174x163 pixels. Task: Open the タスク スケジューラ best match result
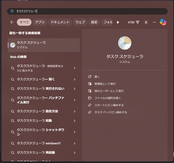click(x=44, y=45)
